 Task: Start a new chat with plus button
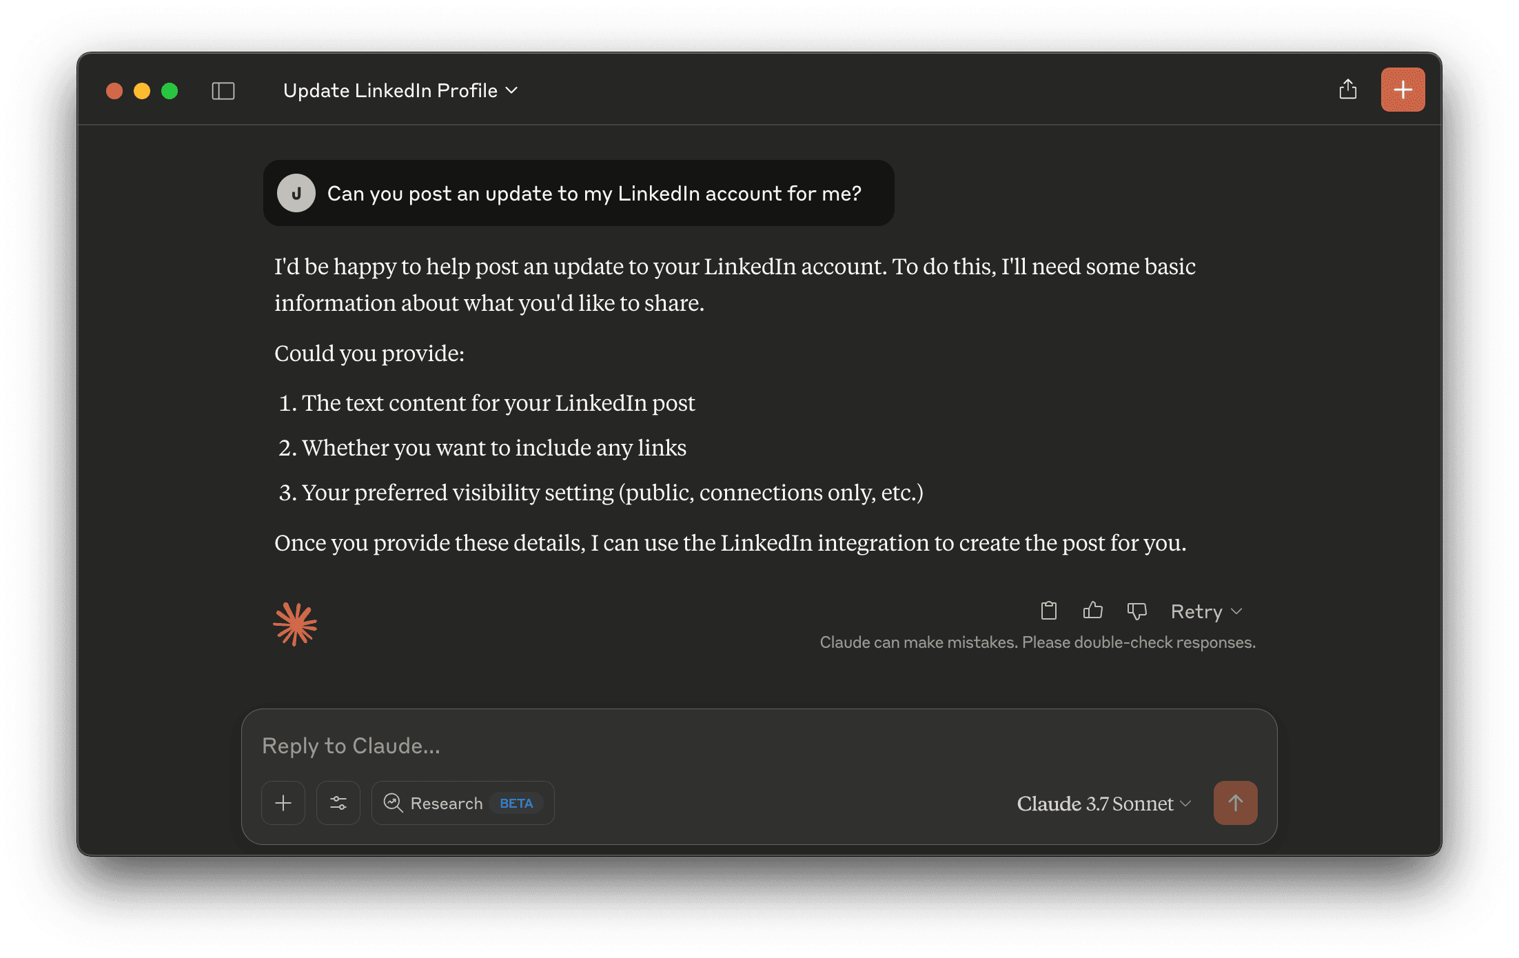pyautogui.click(x=1403, y=90)
